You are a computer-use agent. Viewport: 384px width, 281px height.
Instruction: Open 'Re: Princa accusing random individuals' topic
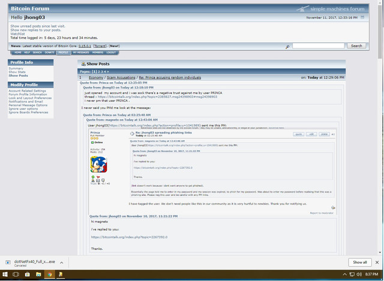point(170,77)
